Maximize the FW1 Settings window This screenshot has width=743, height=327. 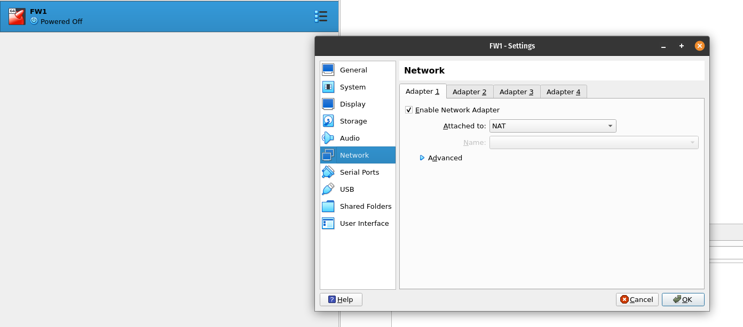[682, 46]
